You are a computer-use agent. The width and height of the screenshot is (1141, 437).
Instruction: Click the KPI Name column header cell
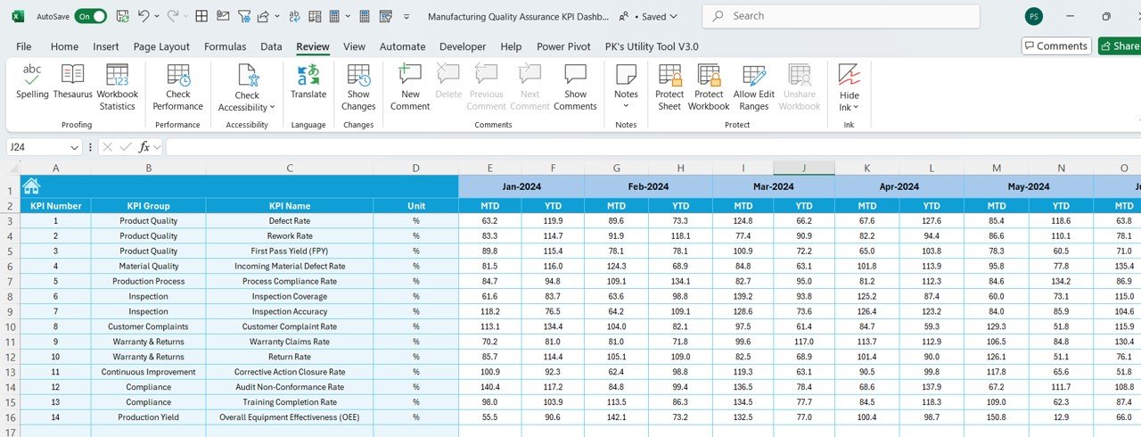(290, 205)
